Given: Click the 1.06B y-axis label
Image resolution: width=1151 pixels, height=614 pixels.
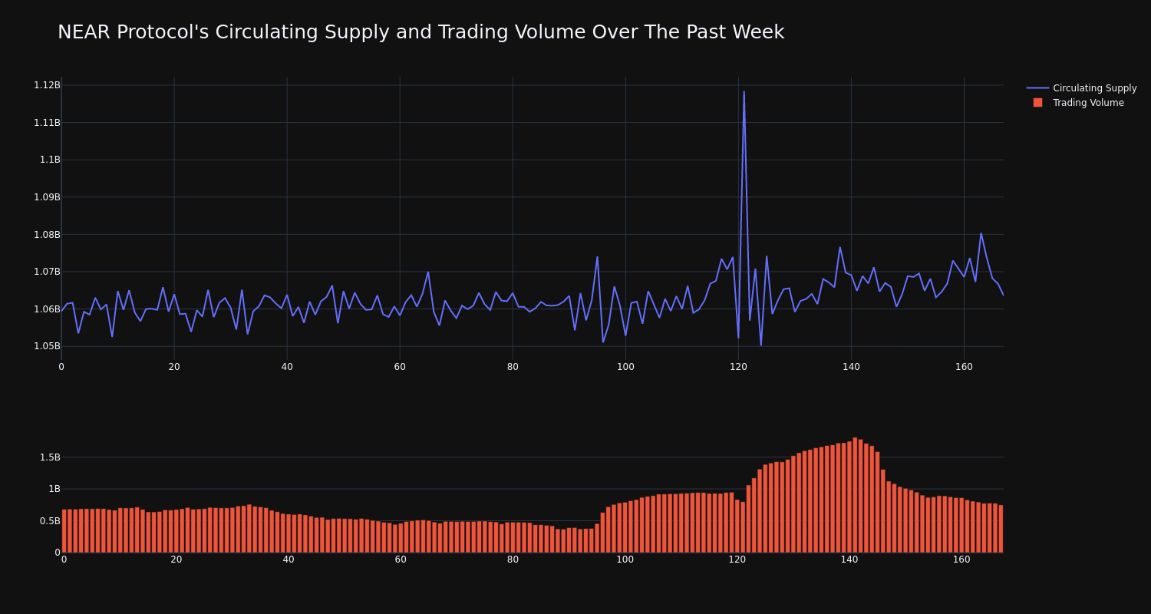Looking at the screenshot, I should click(x=47, y=309).
